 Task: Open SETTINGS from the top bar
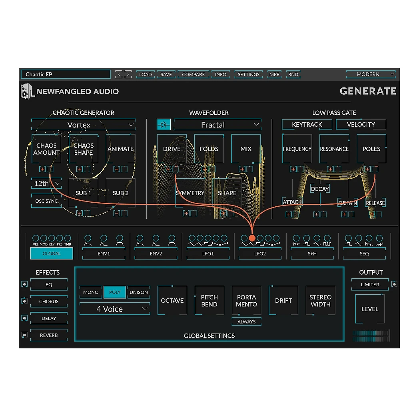pyautogui.click(x=249, y=74)
